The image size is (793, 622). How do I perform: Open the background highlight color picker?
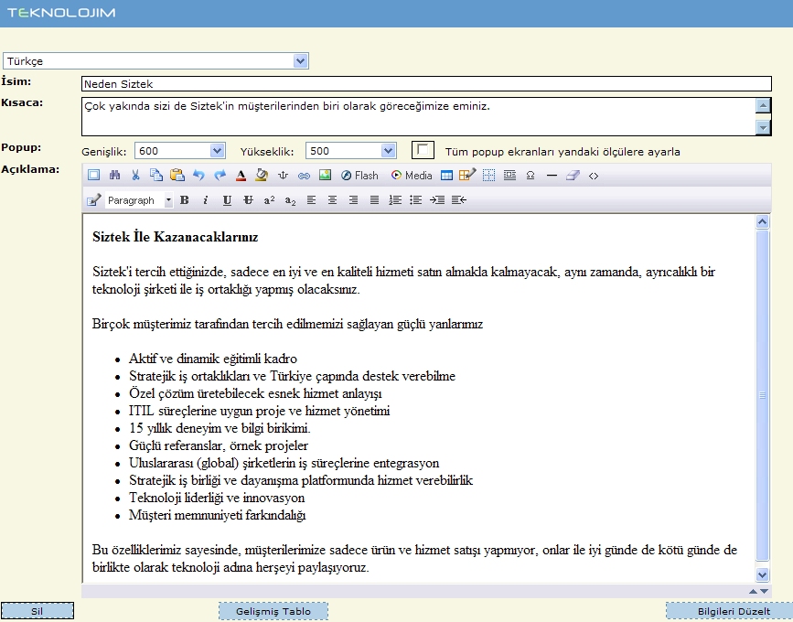pos(262,176)
